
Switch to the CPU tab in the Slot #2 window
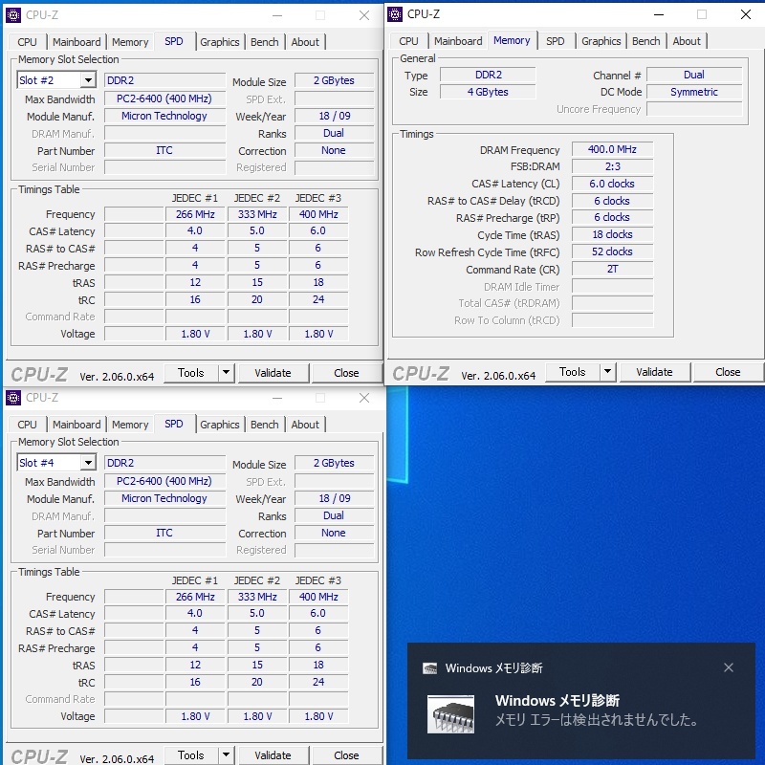point(28,42)
